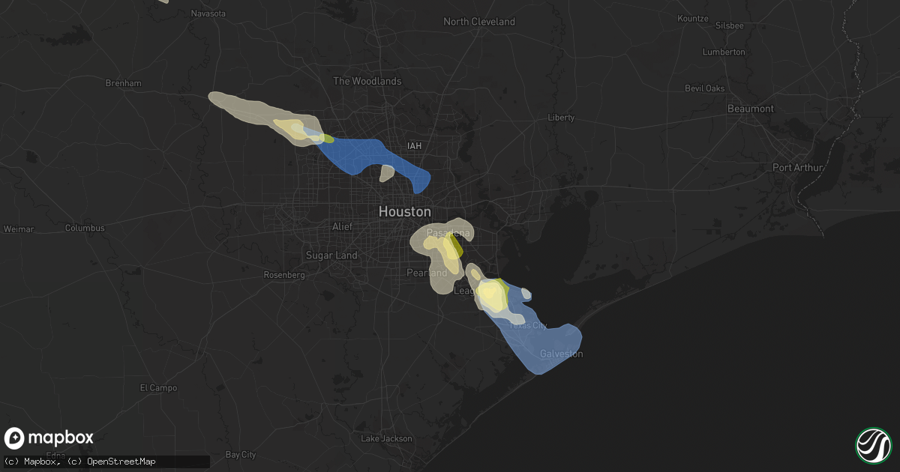Select the El Campo label
Screen dimensions: 900x472
click(x=158, y=387)
